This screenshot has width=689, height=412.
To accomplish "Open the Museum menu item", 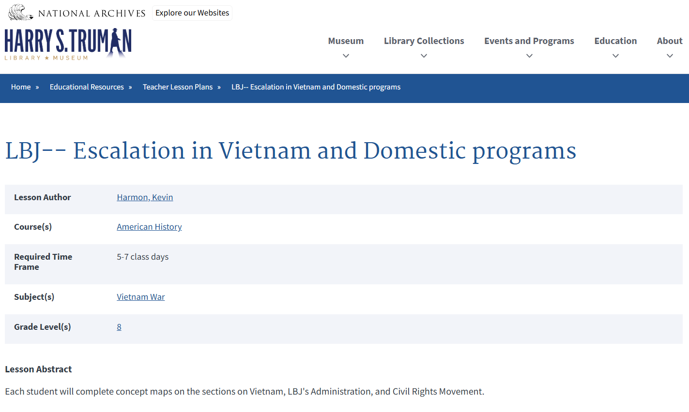I will 346,41.
